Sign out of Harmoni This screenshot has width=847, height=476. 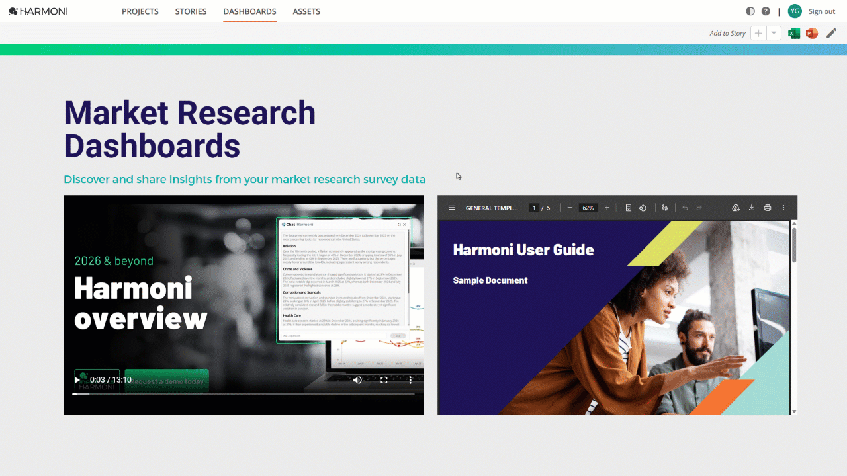point(822,11)
